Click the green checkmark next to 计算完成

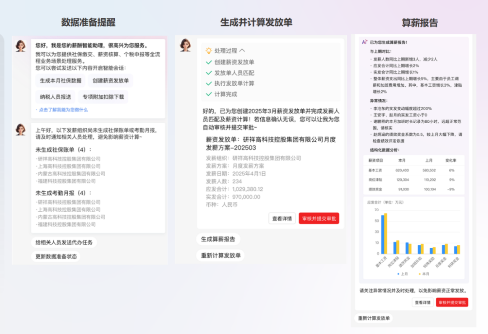(x=208, y=94)
